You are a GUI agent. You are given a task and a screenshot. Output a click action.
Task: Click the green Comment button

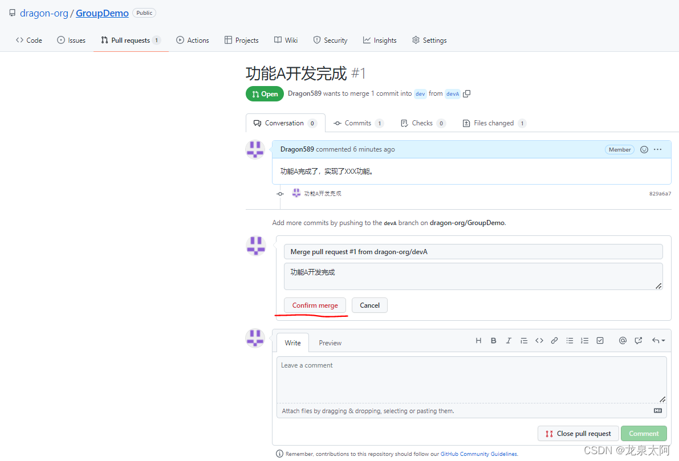[x=644, y=433]
